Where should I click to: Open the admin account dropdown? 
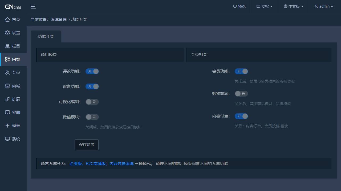pos(324,6)
